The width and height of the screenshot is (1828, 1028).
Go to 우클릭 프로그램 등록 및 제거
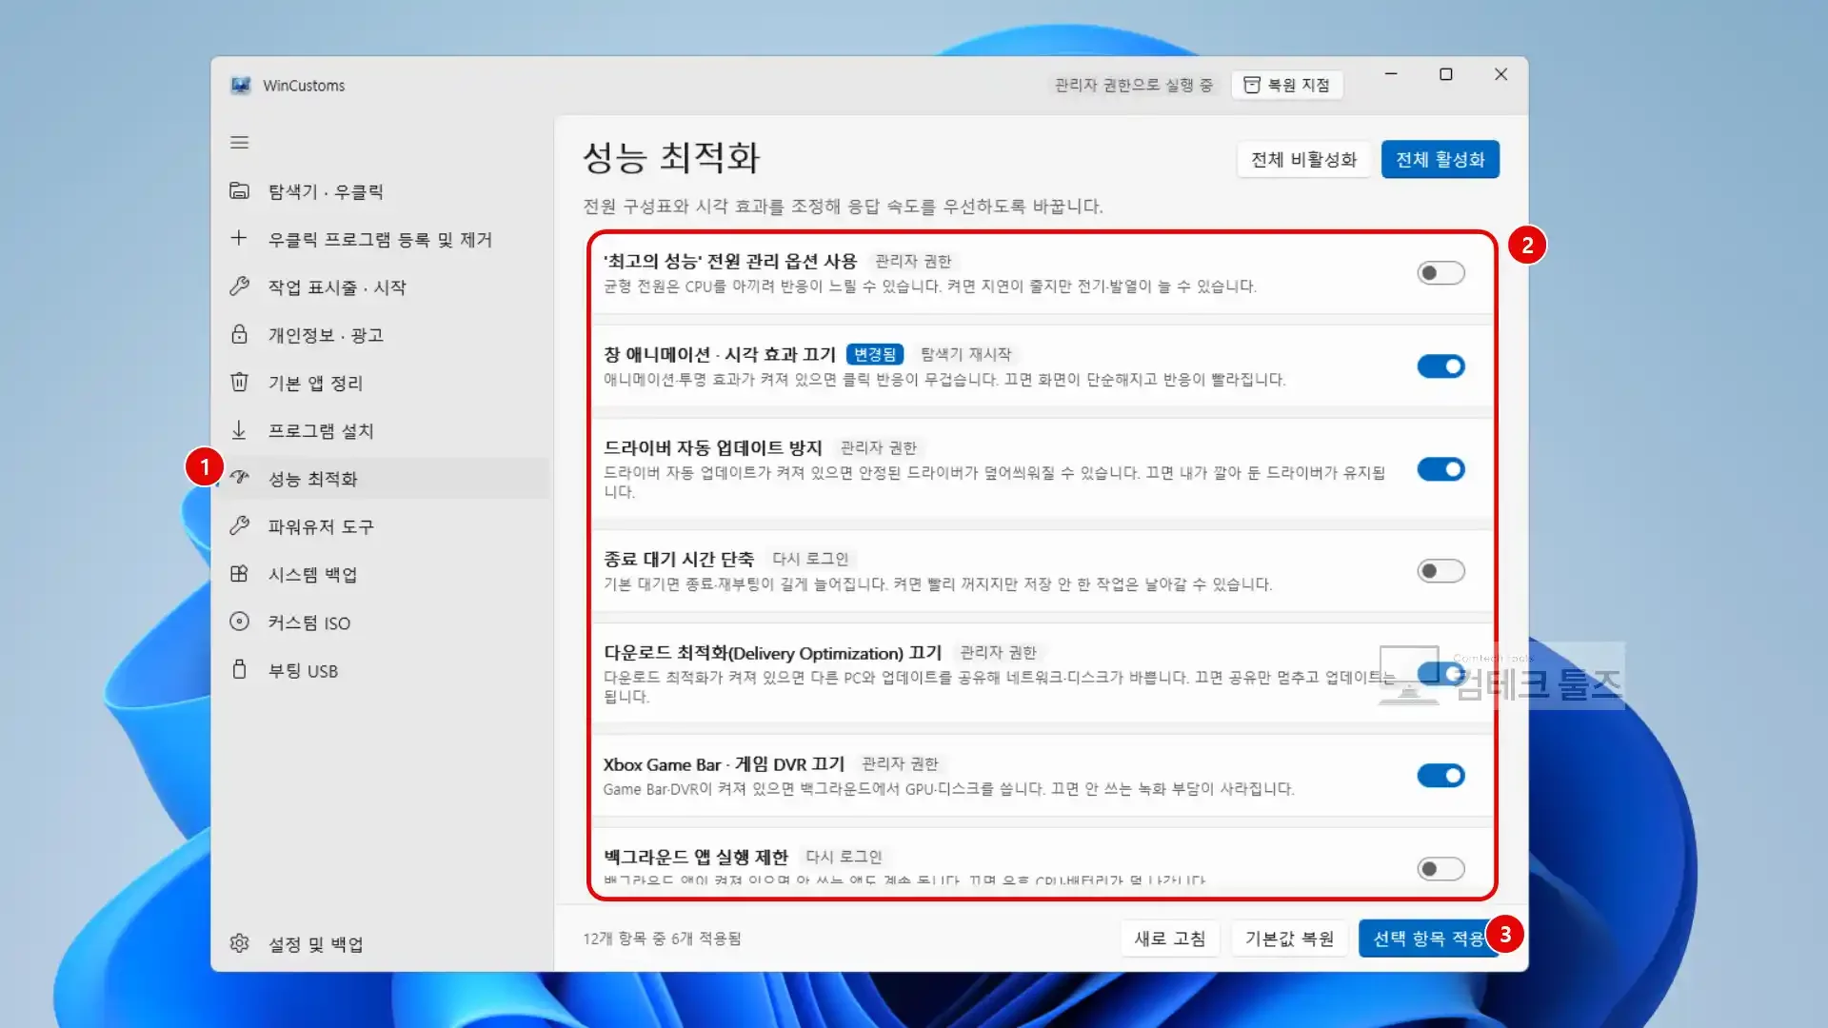pos(385,239)
